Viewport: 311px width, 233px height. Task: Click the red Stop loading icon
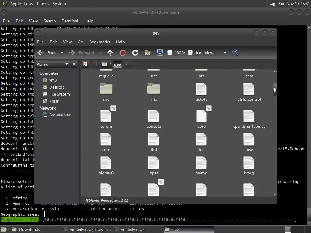pos(123,53)
